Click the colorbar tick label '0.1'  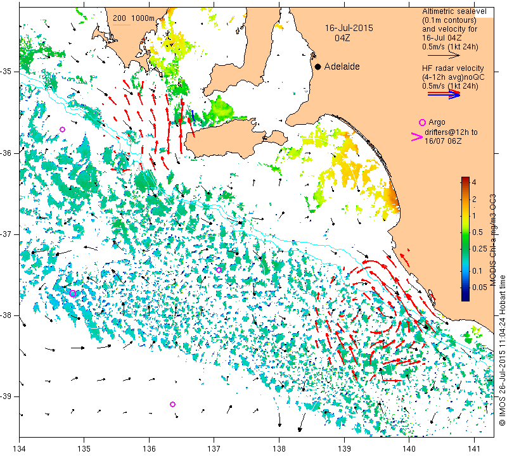477,271
